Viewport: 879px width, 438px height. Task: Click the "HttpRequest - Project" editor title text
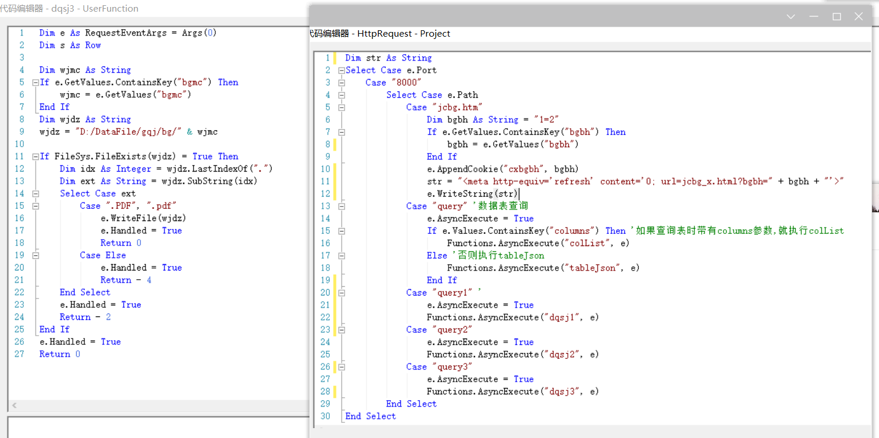pos(404,34)
